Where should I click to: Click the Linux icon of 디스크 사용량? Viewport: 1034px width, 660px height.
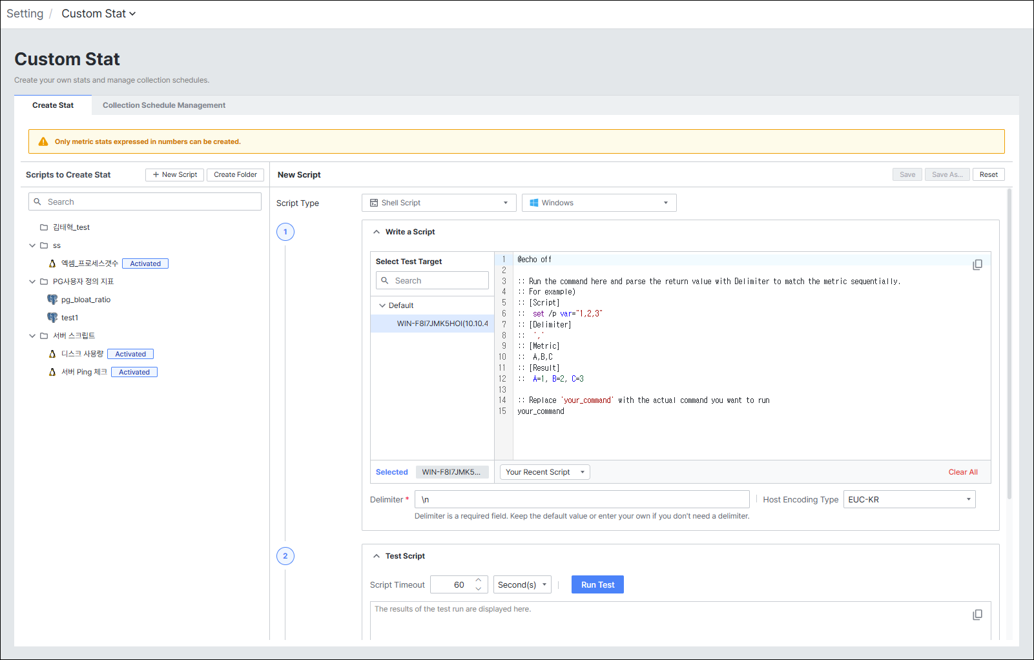click(x=52, y=354)
